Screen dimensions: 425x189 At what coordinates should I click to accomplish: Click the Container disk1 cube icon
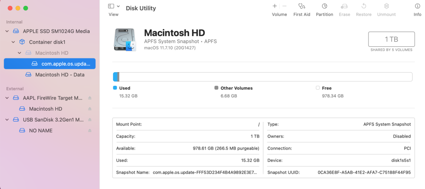pos(22,42)
